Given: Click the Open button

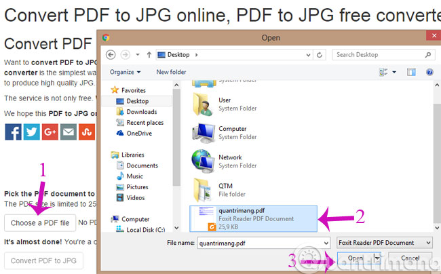Looking at the screenshot, I should pyautogui.click(x=356, y=258).
